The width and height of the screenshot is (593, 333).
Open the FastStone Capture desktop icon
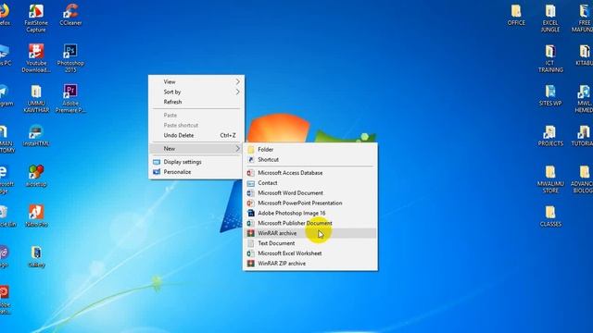(36, 18)
